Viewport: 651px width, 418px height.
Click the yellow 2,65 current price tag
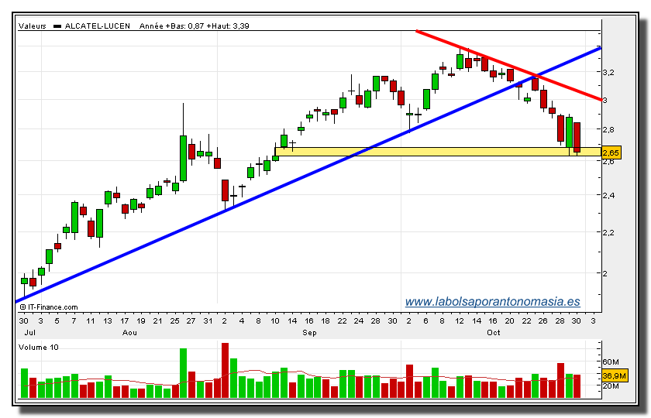click(x=611, y=152)
